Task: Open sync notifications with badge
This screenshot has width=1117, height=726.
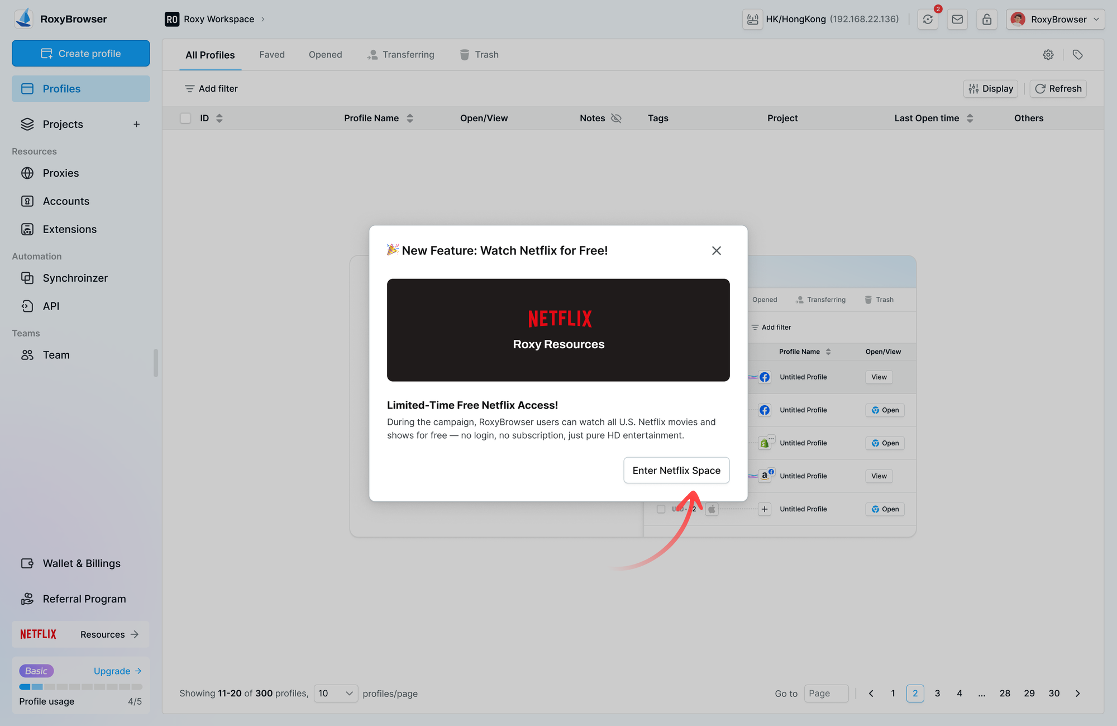Action: click(x=928, y=18)
